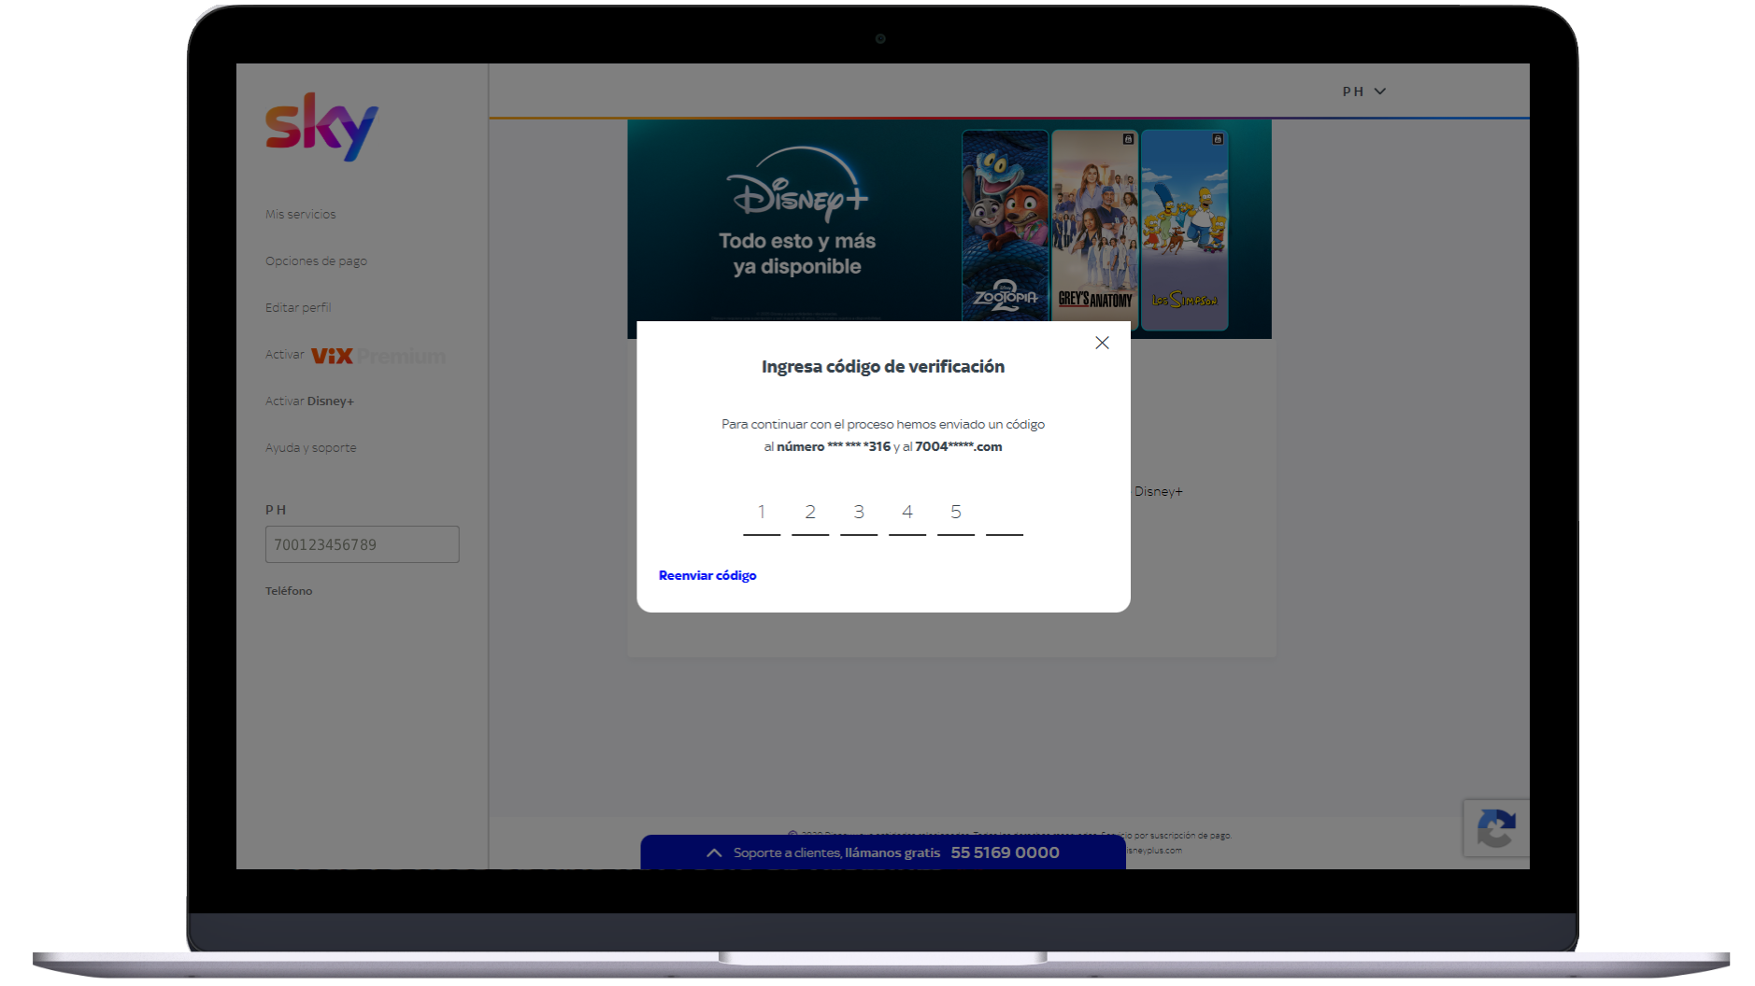The width and height of the screenshot is (1755, 986).
Task: Click the PH label above account field
Action: (276, 510)
